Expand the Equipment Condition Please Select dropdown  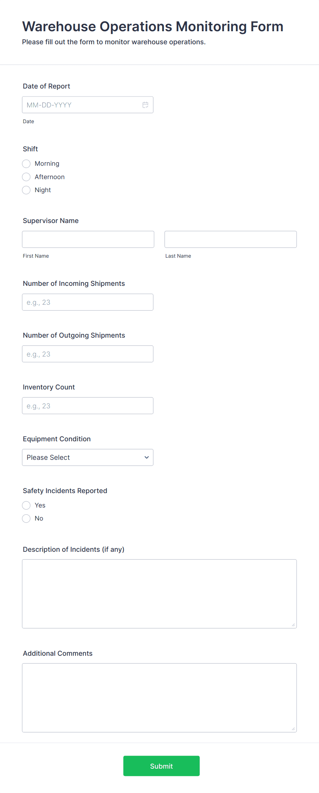point(87,457)
